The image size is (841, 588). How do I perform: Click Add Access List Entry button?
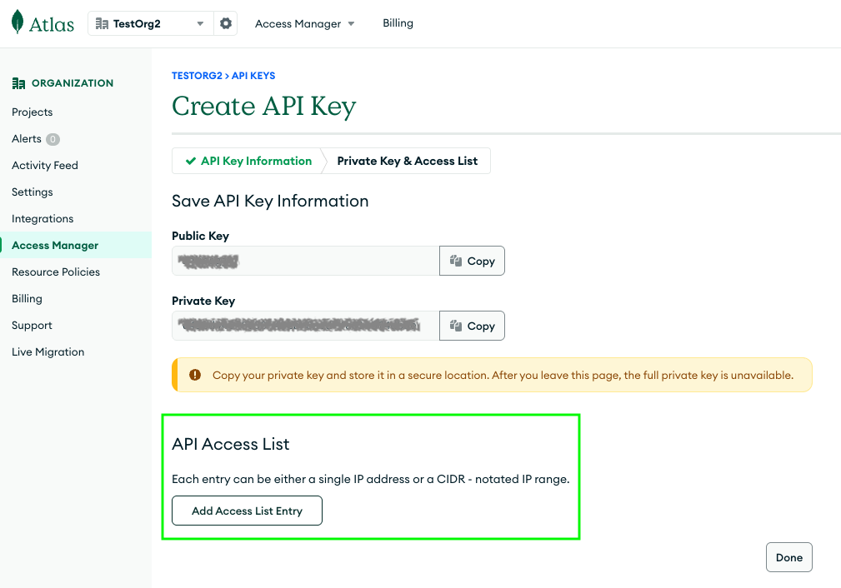click(248, 511)
